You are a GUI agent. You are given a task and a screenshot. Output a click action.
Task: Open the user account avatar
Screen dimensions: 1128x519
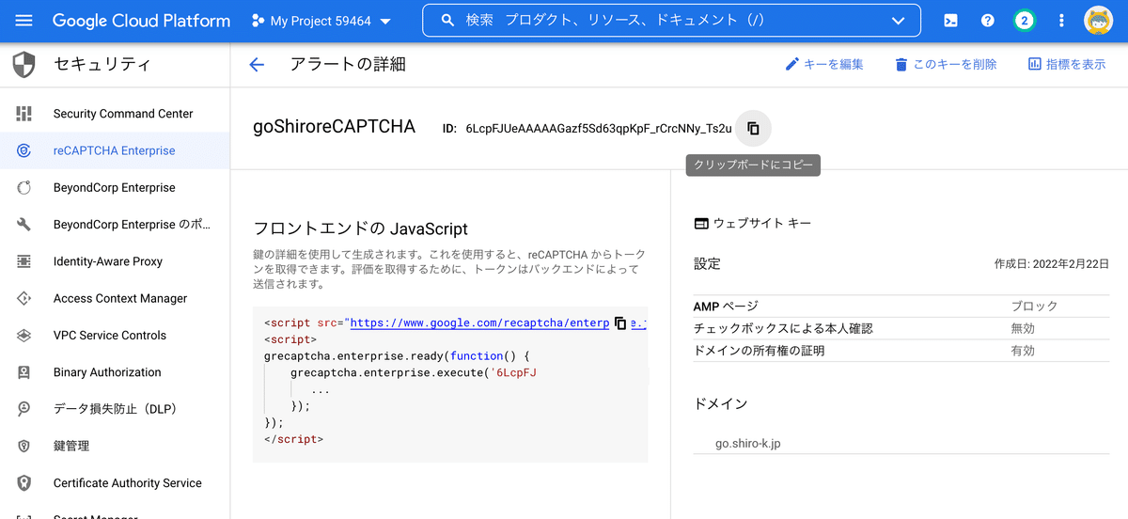tap(1098, 21)
